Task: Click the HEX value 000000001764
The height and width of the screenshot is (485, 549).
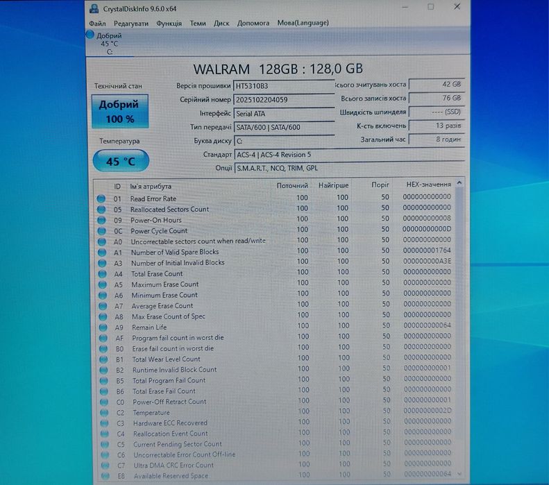Action: point(426,250)
